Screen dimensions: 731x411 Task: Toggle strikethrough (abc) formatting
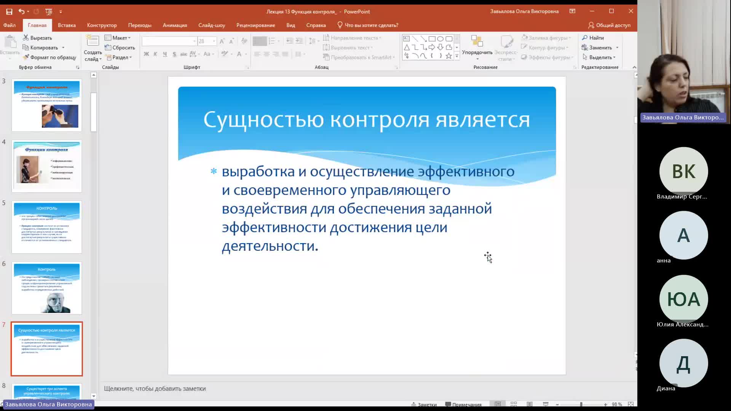pos(184,54)
